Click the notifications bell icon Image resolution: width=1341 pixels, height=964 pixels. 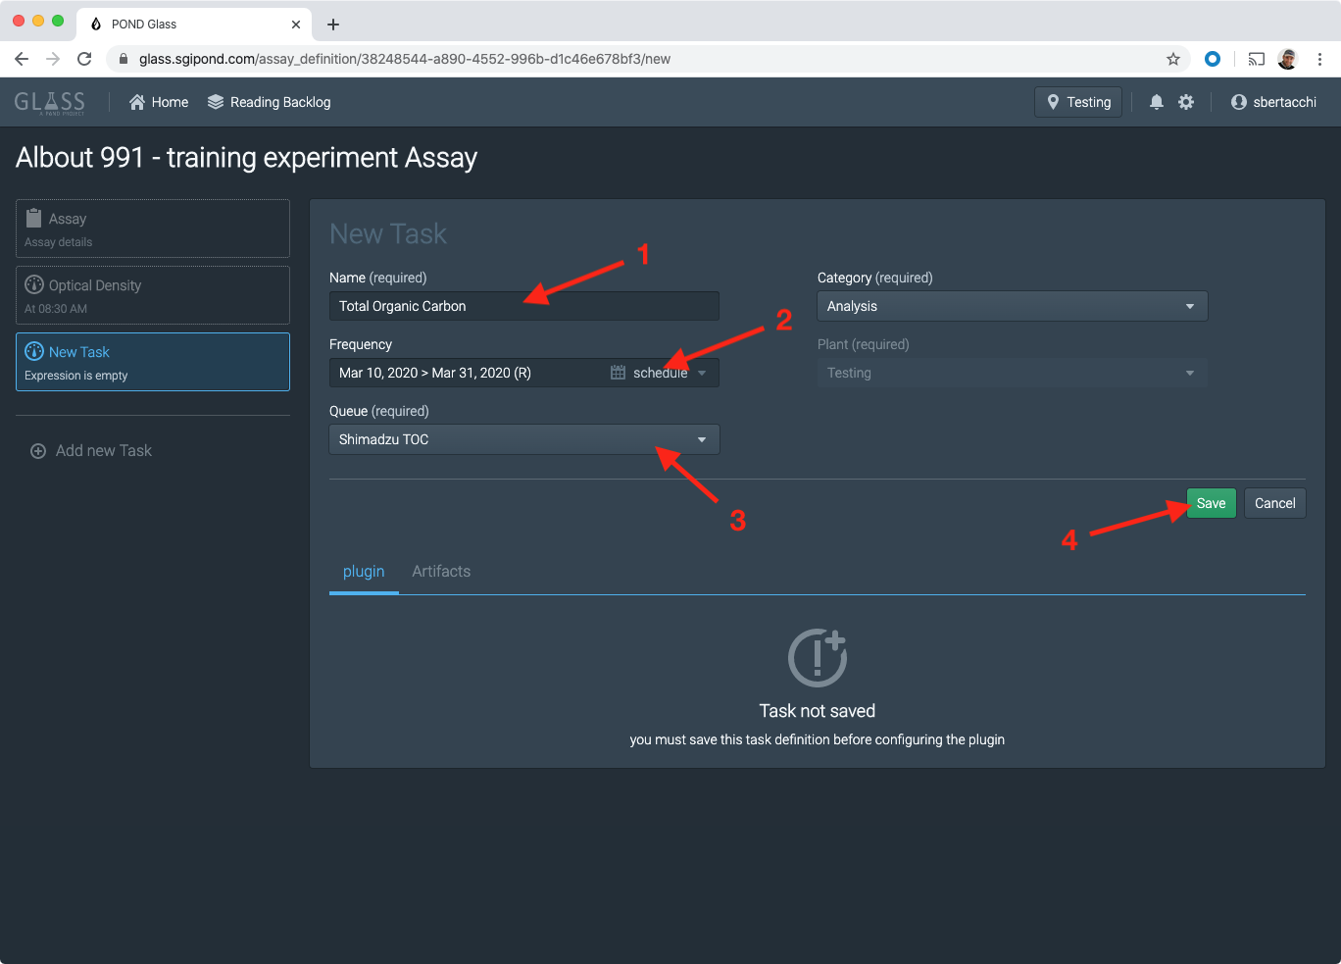coord(1156,101)
